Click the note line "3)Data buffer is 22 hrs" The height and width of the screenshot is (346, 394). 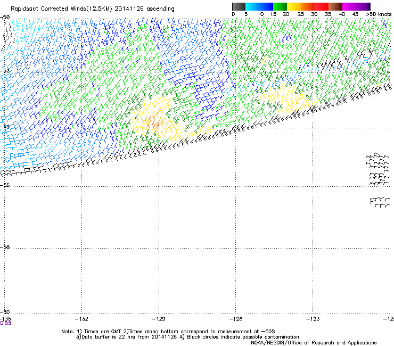tap(187, 337)
